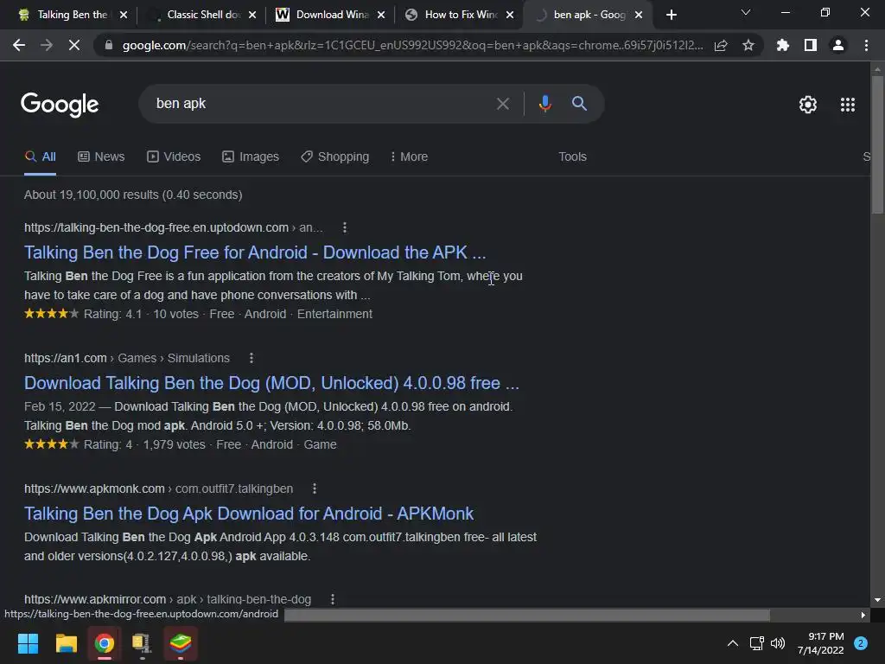
Task: Click the horizontal scrollbar thumb
Action: point(526,615)
